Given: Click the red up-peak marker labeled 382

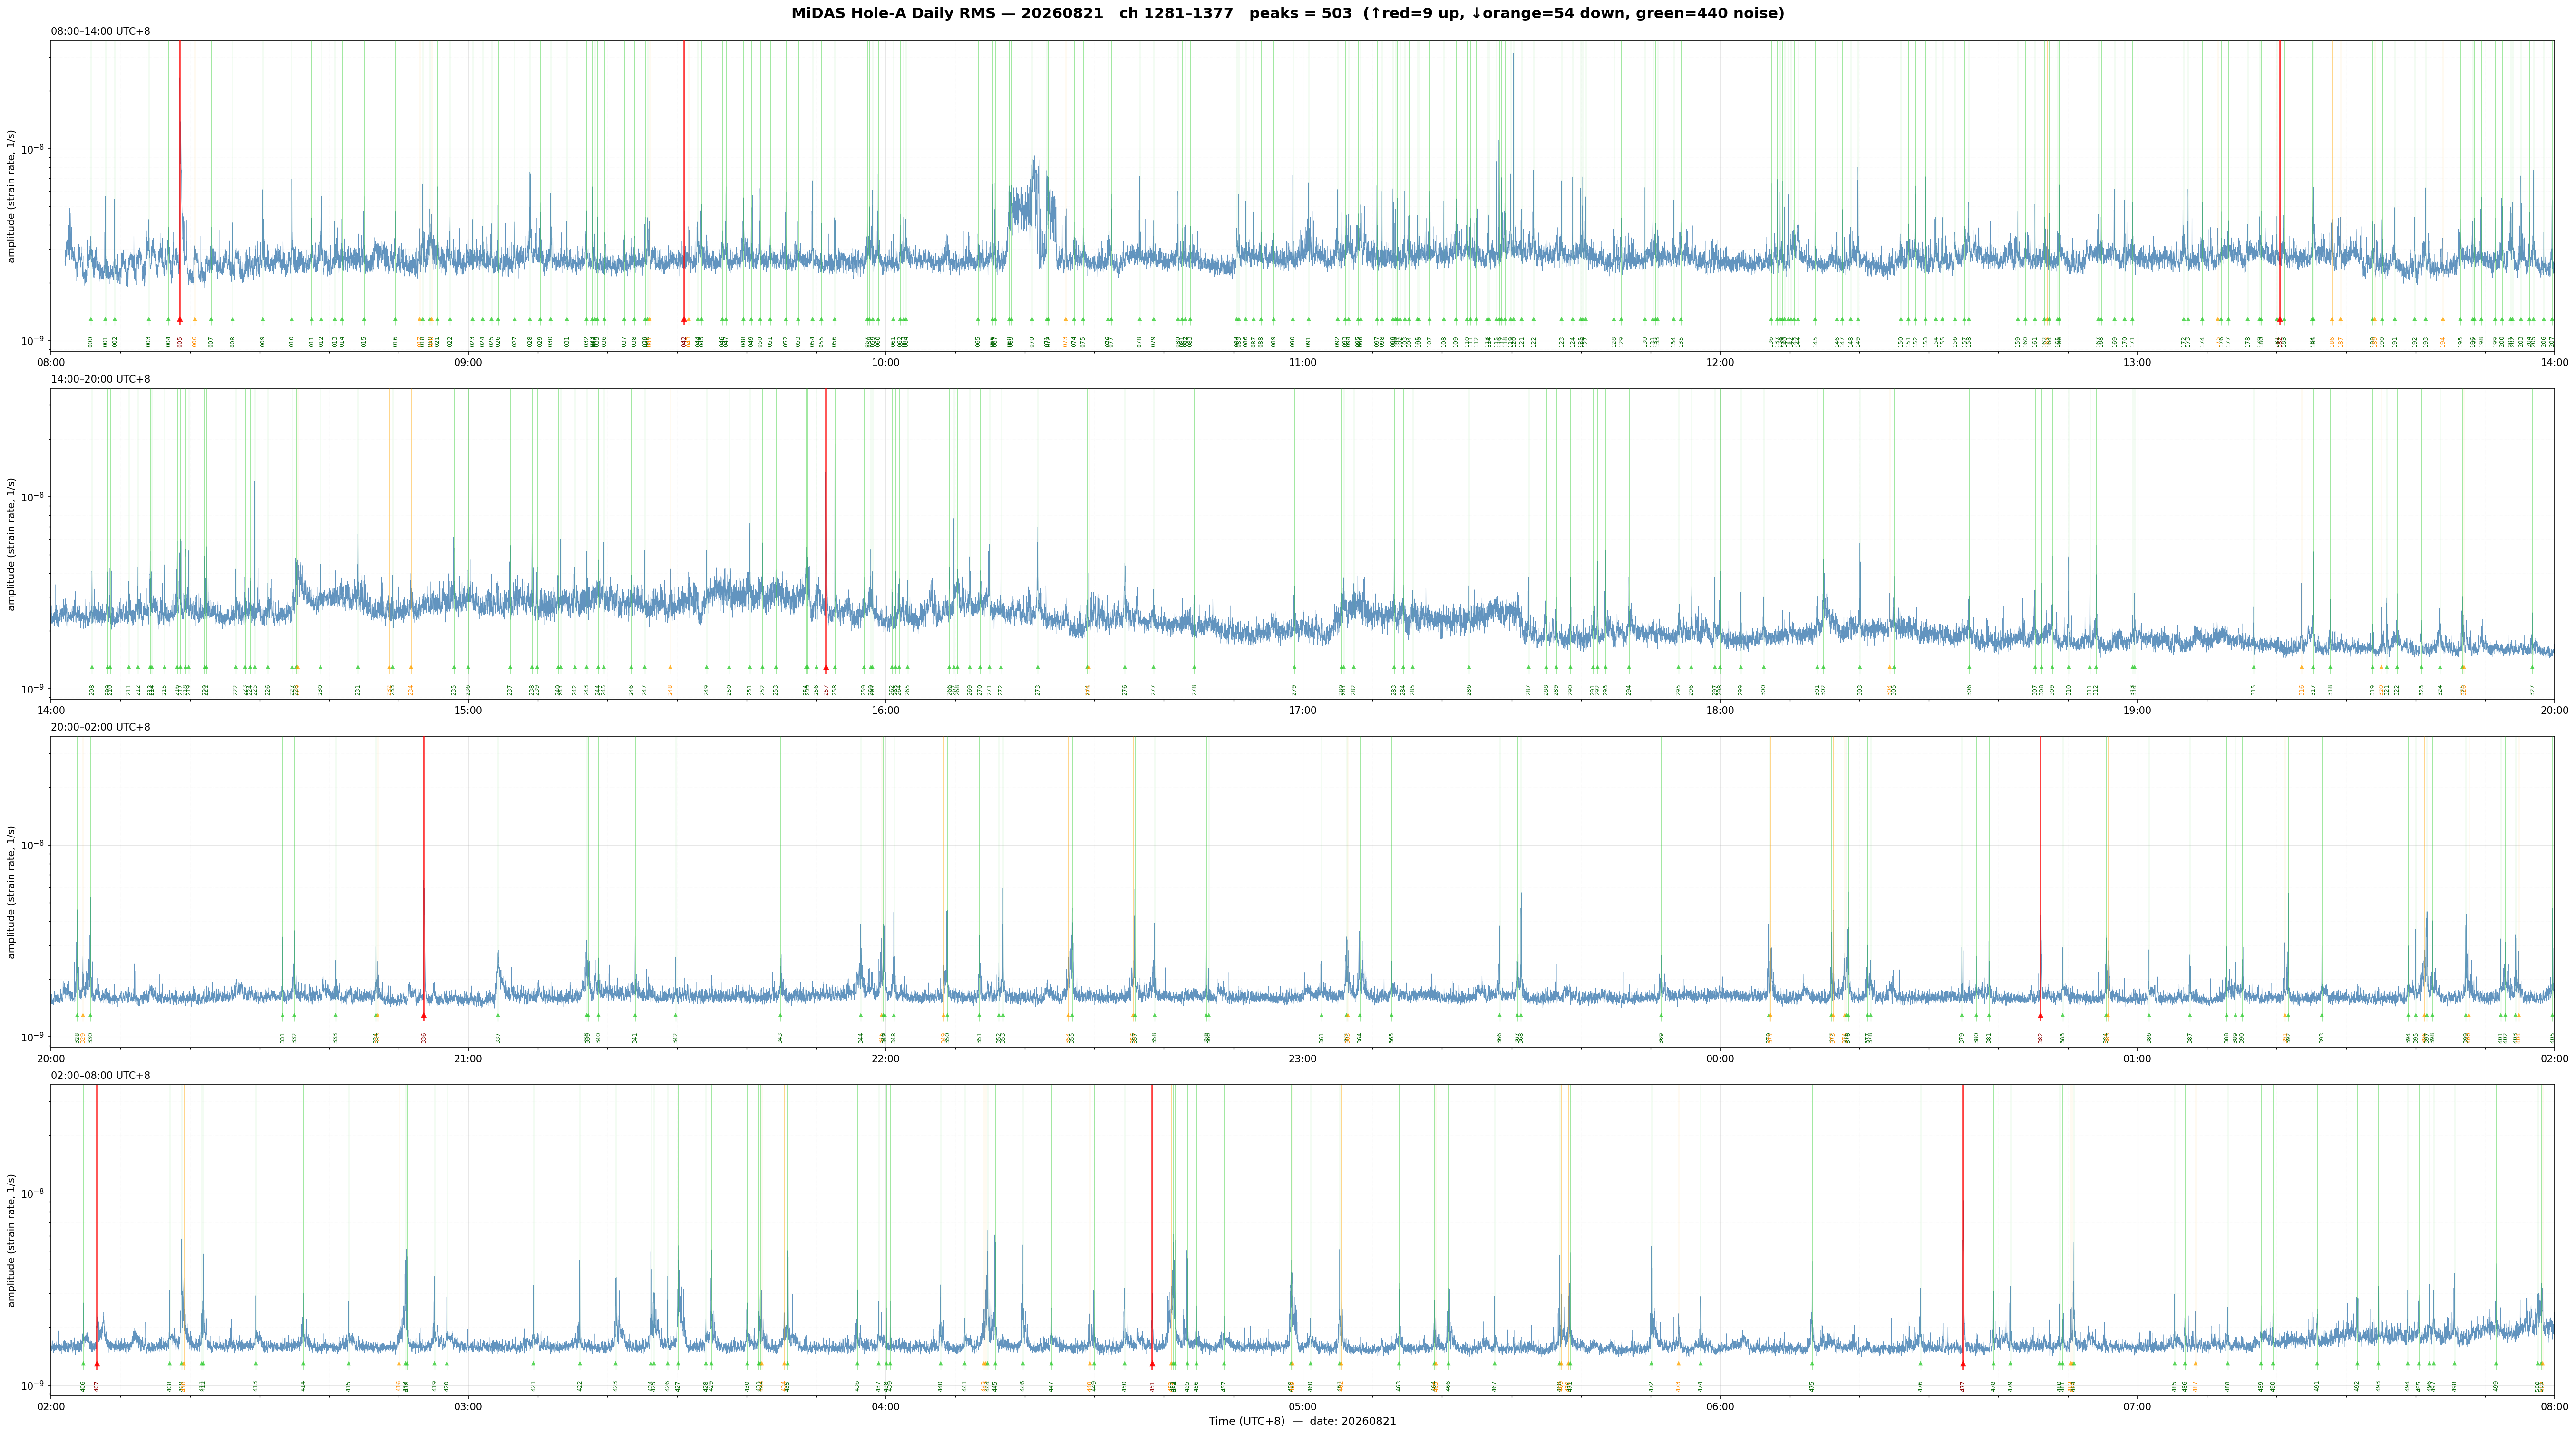Looking at the screenshot, I should coord(2040,1015).
